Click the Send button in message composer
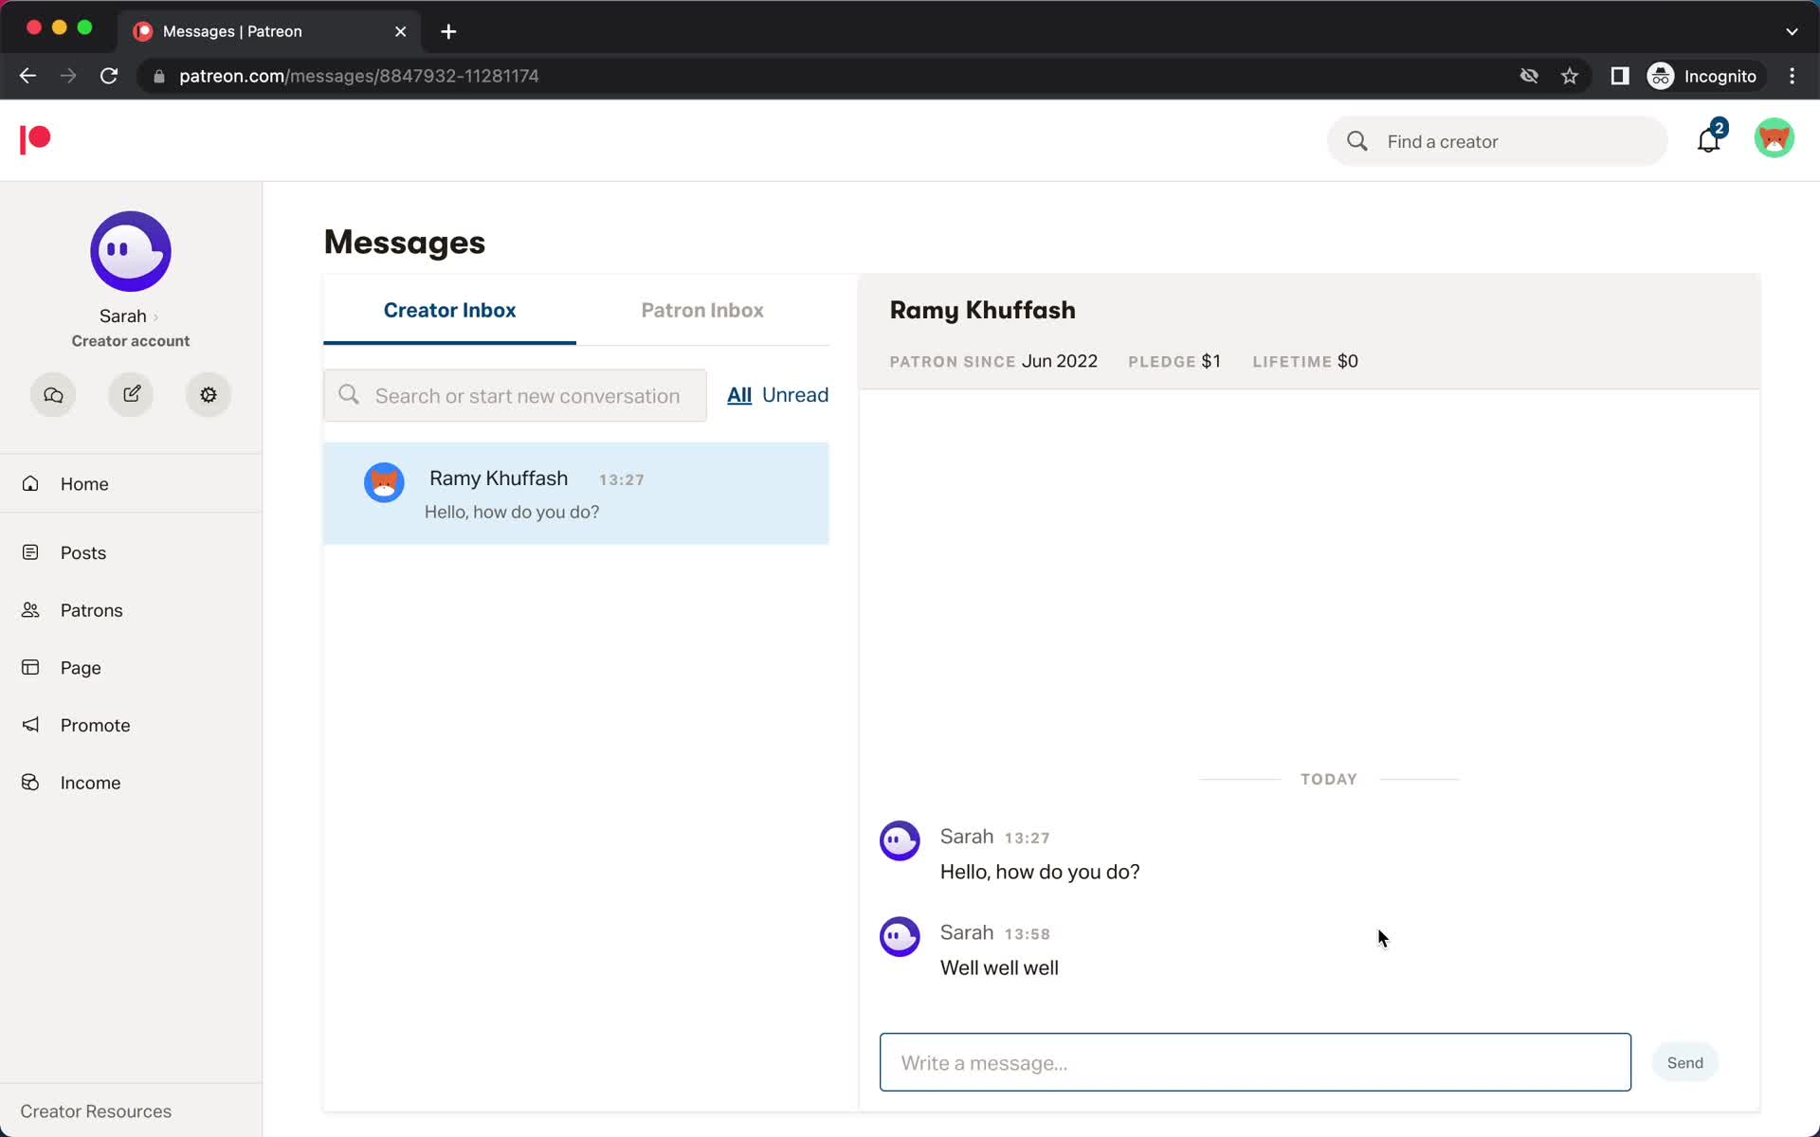Viewport: 1820px width, 1137px height. (x=1685, y=1062)
